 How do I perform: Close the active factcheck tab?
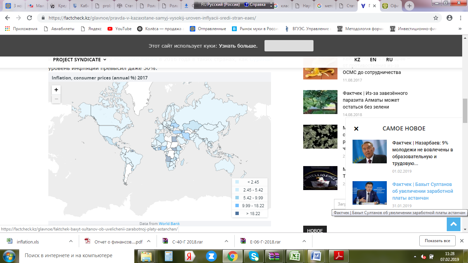(374, 6)
